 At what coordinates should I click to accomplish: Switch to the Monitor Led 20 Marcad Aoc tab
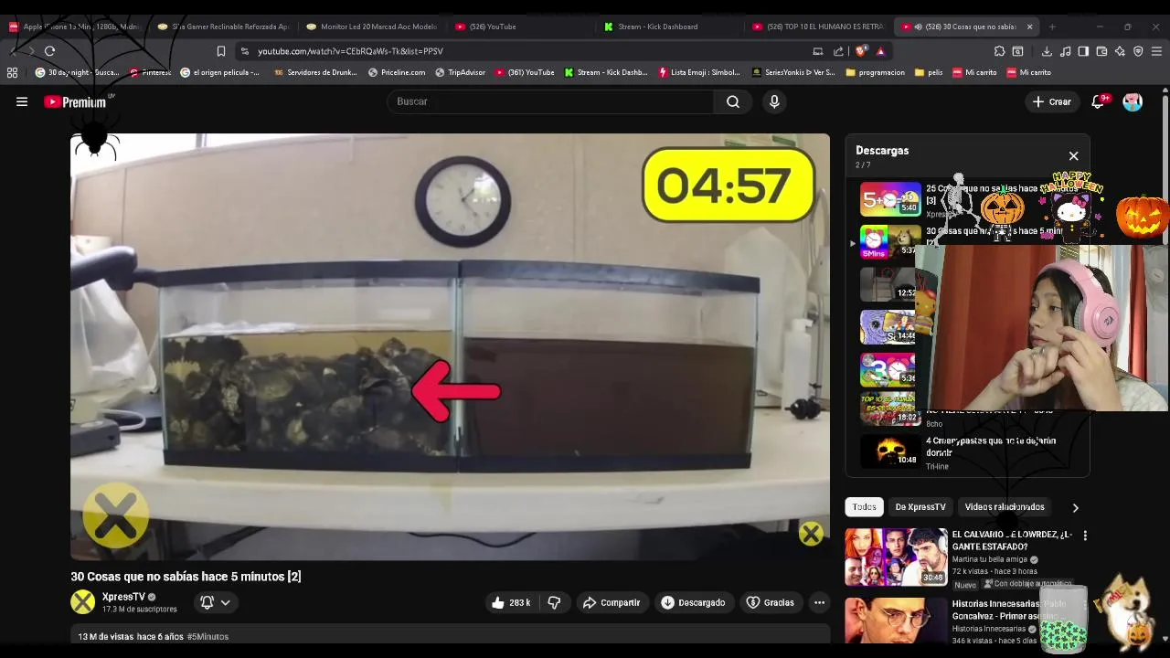click(x=371, y=27)
